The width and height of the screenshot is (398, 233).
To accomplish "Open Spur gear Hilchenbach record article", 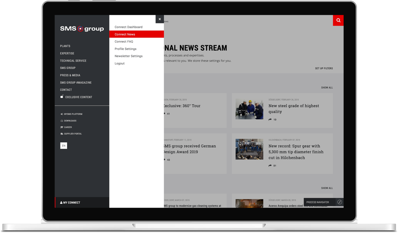I will [296, 152].
